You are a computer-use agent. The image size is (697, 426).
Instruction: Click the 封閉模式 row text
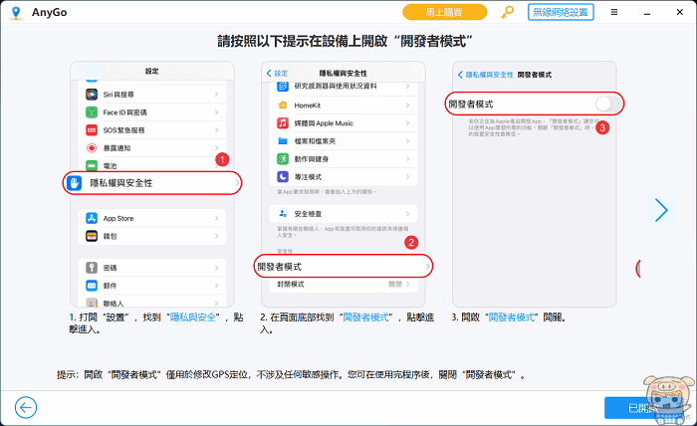[x=291, y=284]
